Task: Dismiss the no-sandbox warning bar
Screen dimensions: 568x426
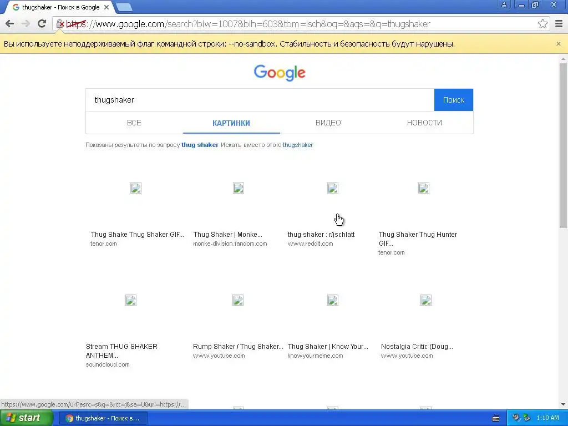Action: (x=558, y=44)
